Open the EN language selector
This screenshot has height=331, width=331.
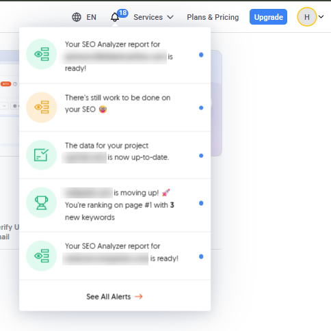[x=91, y=17]
